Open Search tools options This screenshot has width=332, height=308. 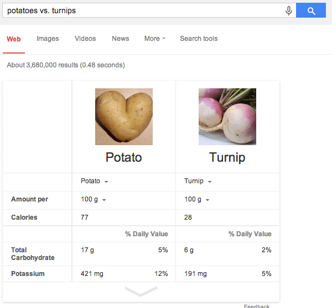click(199, 39)
